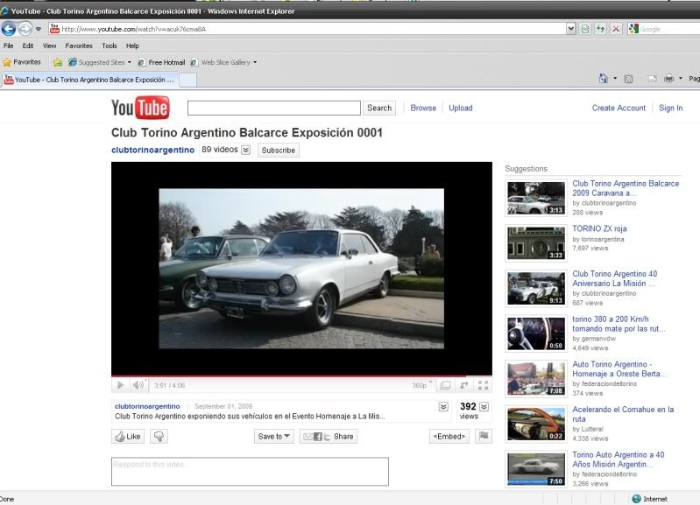Click the Dislike thumbs-down button

pos(159,437)
